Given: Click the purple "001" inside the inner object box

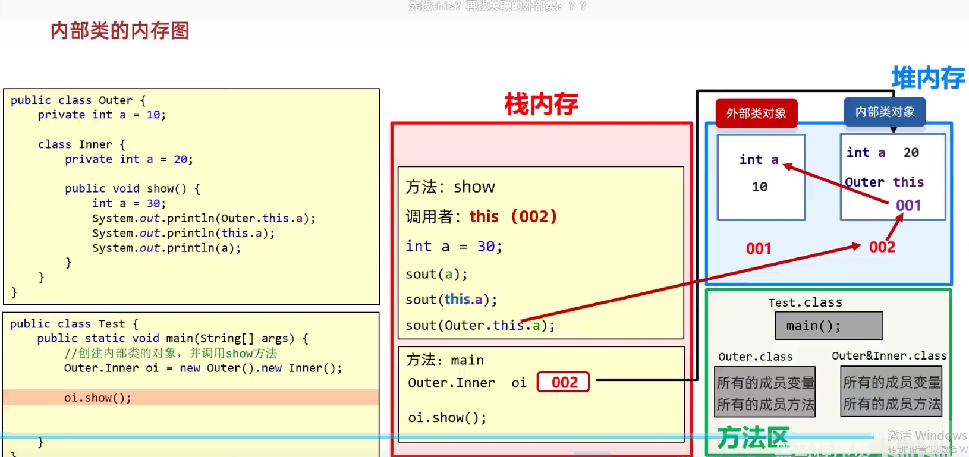Looking at the screenshot, I should [x=908, y=206].
